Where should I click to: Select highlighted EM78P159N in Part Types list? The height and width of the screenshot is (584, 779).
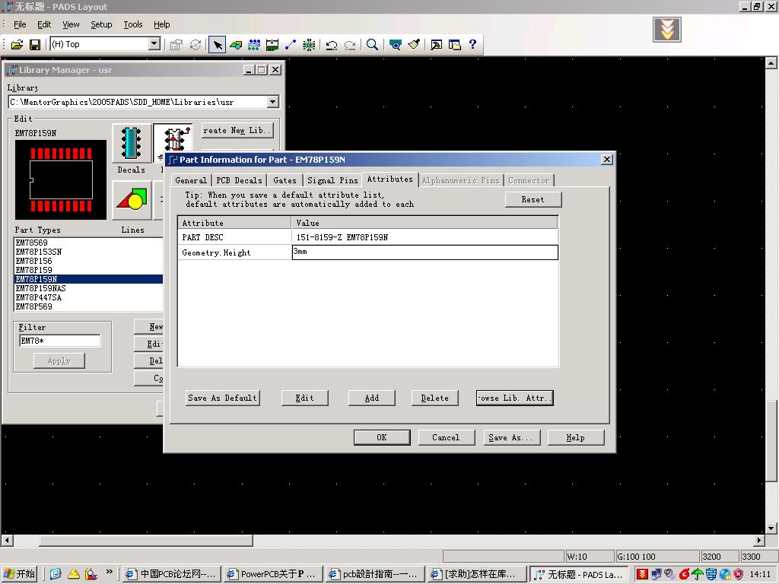(88, 279)
